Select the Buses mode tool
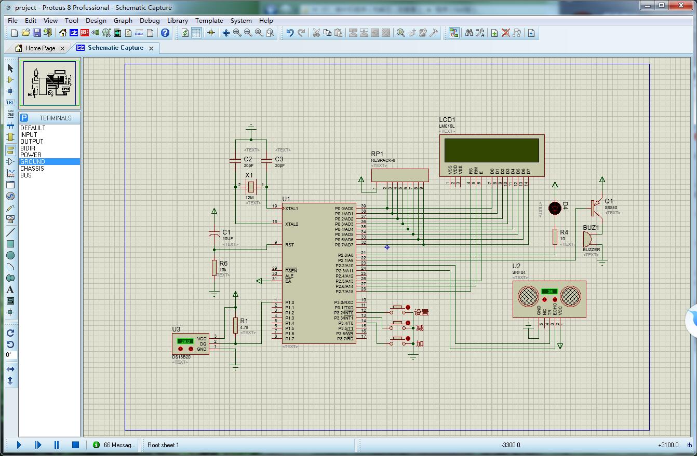This screenshot has width=697, height=456. click(10, 126)
